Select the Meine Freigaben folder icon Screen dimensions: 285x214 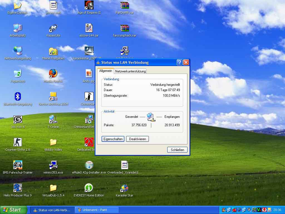point(53,53)
